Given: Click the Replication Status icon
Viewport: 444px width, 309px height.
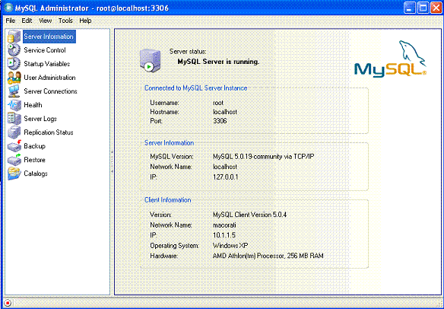Looking at the screenshot, I should tap(14, 132).
